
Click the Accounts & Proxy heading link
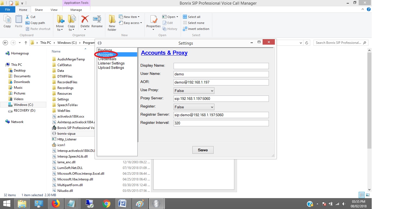coord(164,53)
